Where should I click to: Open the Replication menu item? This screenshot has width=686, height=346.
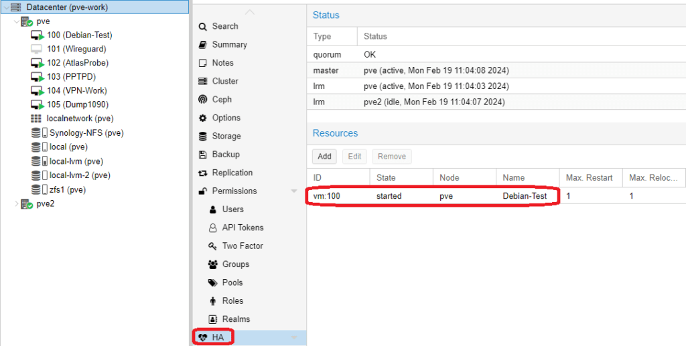[x=249, y=173]
